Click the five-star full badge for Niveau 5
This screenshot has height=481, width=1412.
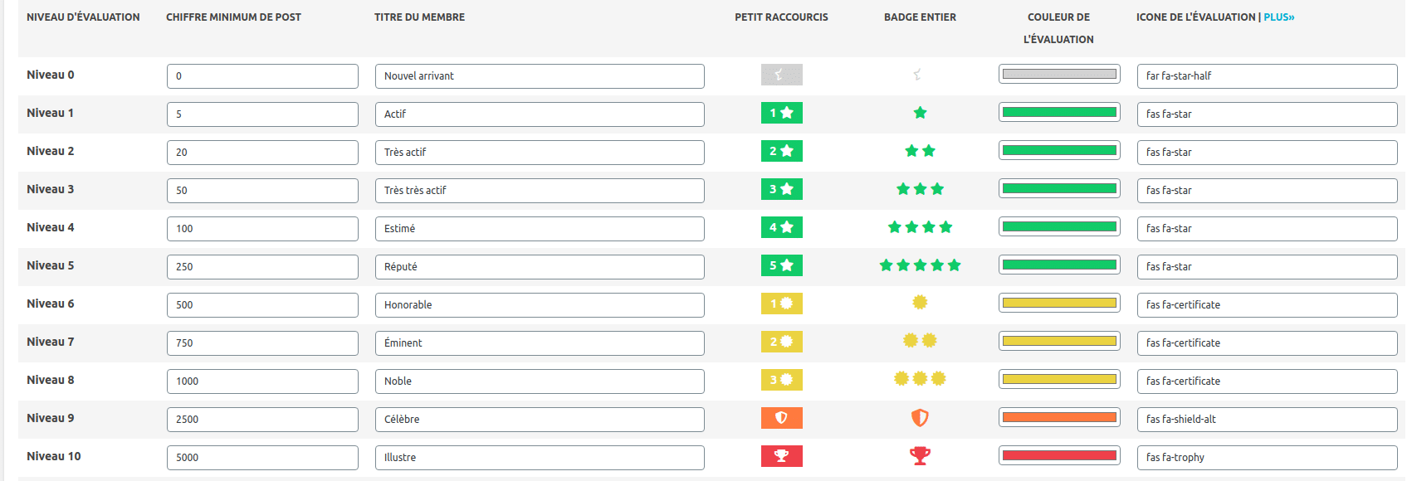pyautogui.click(x=920, y=265)
